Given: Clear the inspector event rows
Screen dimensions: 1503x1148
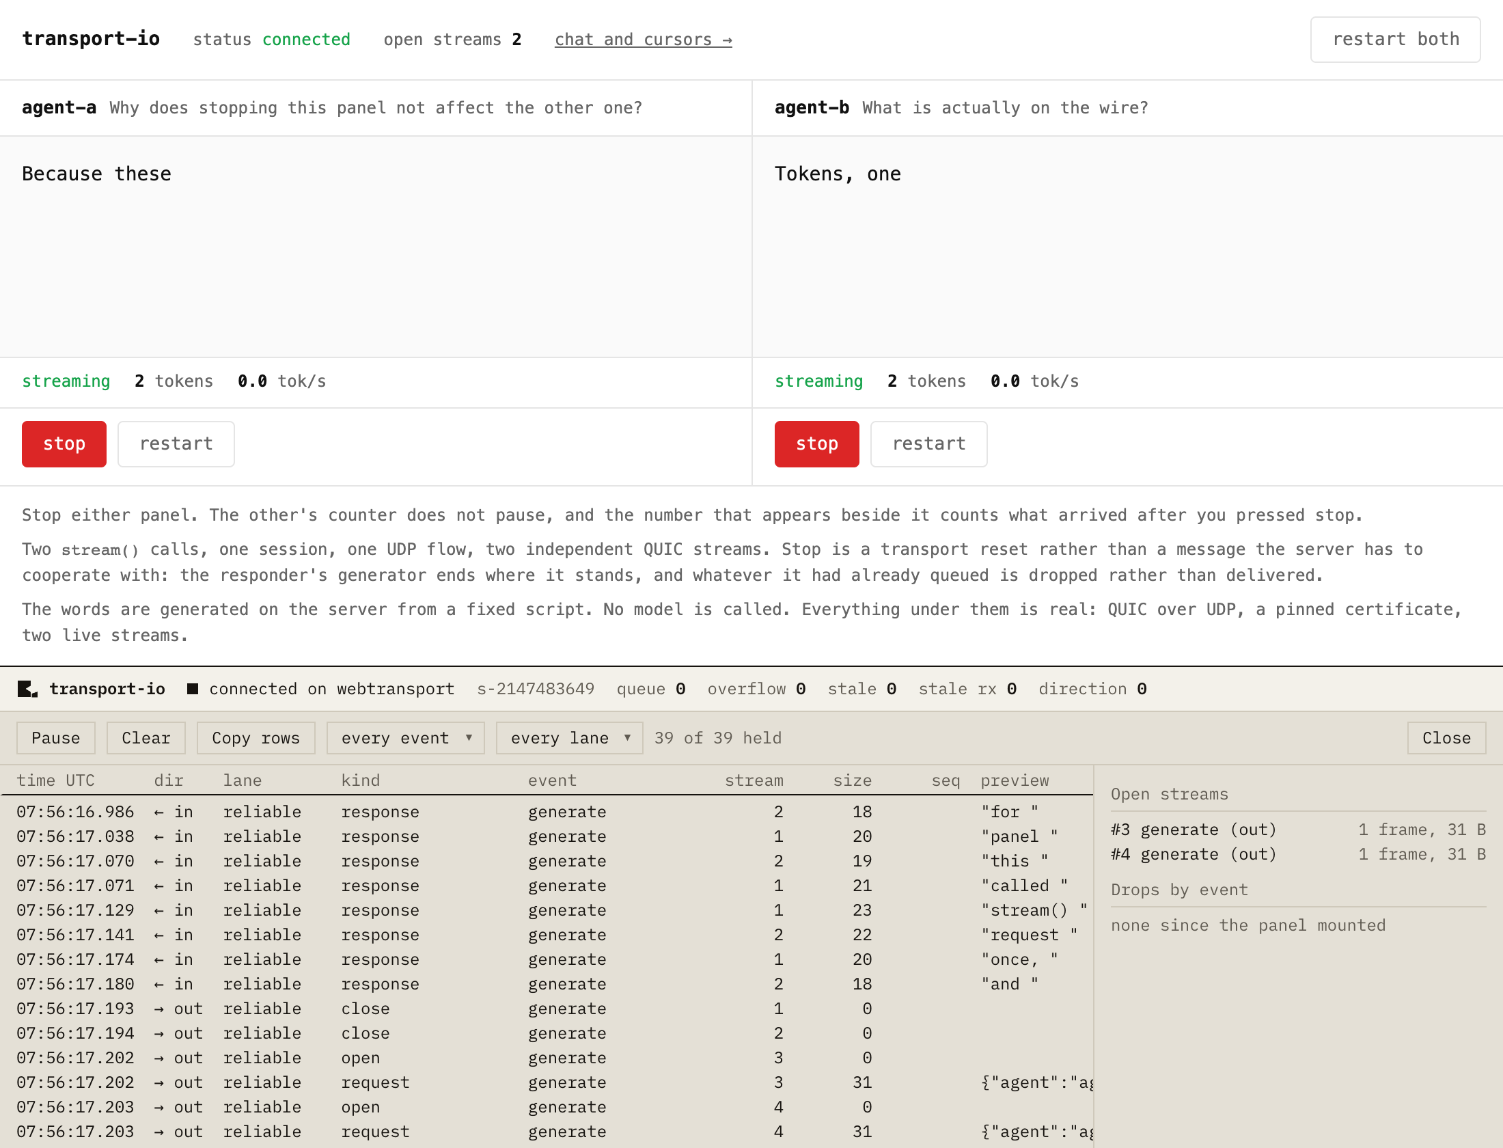Looking at the screenshot, I should click(146, 738).
